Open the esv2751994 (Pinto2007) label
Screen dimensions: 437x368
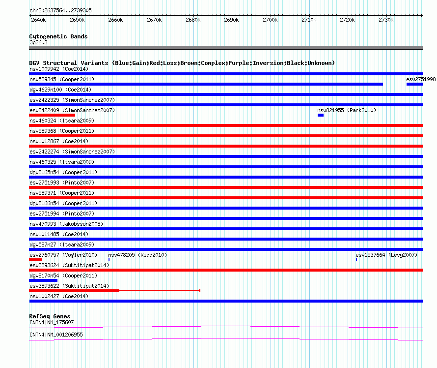point(62,214)
